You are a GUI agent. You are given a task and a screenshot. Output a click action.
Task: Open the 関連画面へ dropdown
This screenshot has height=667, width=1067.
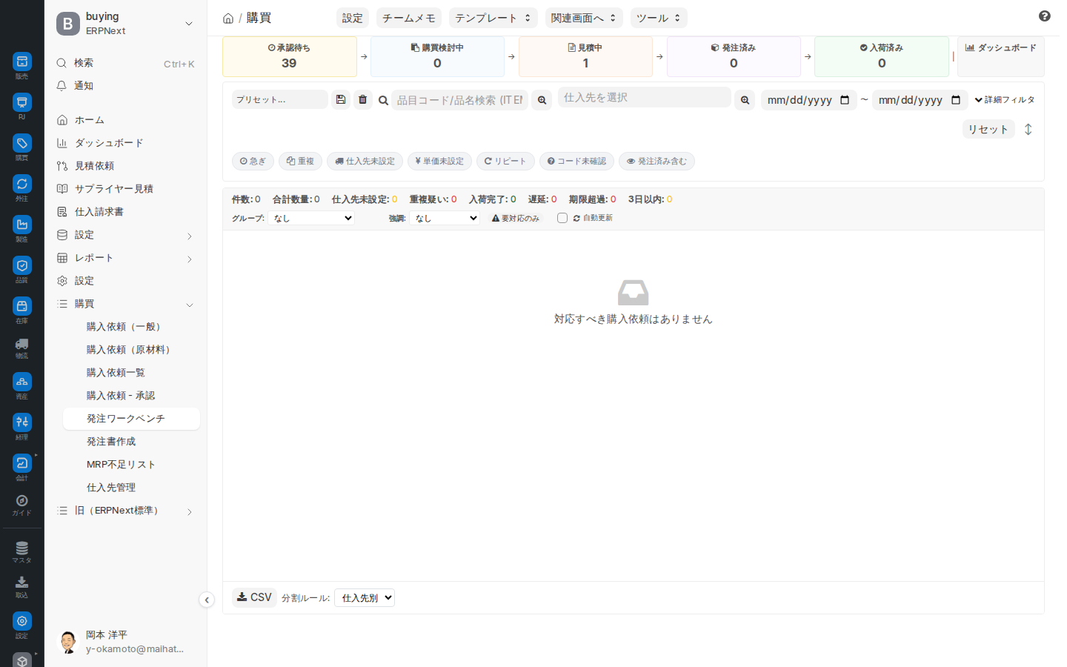click(x=584, y=18)
